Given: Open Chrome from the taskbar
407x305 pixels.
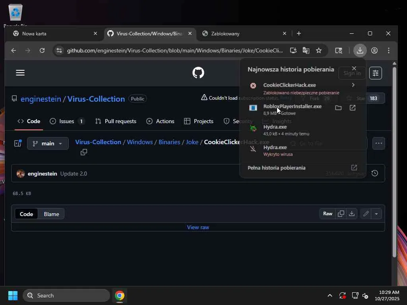Looking at the screenshot, I should [120, 295].
